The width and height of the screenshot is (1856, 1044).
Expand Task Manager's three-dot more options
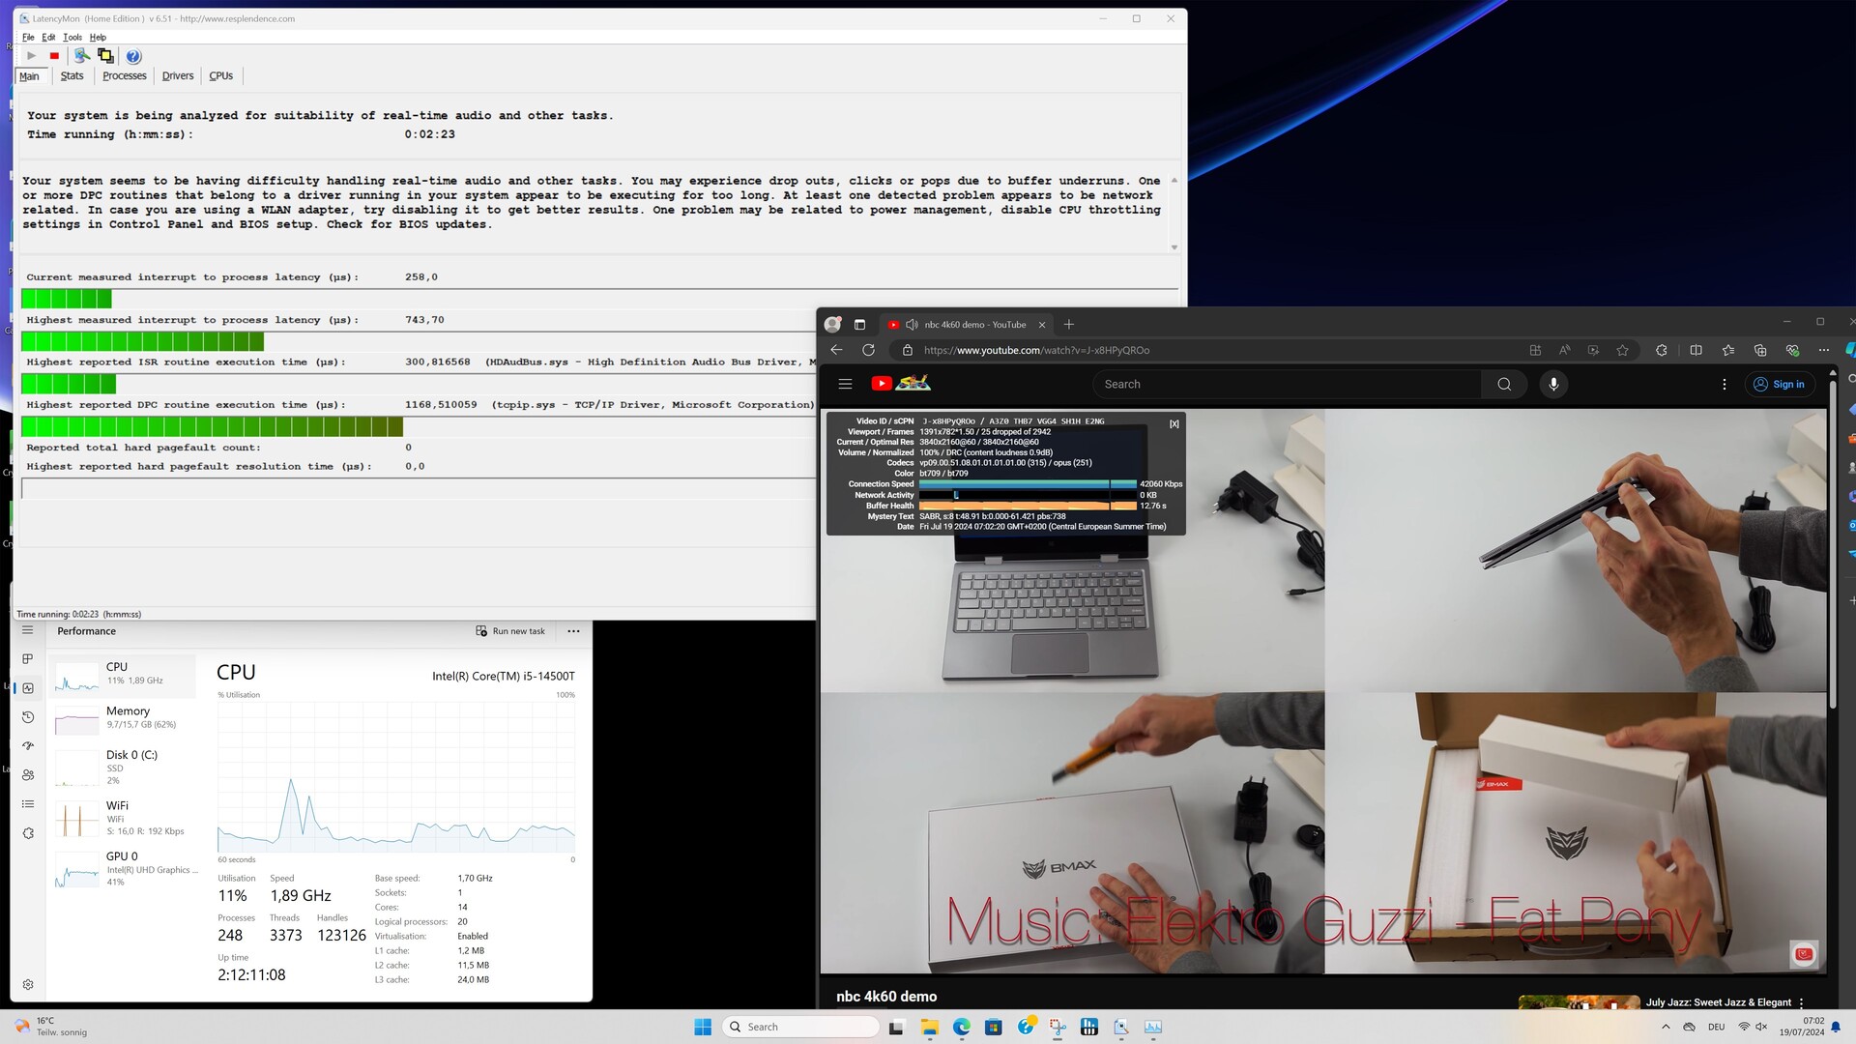click(573, 631)
